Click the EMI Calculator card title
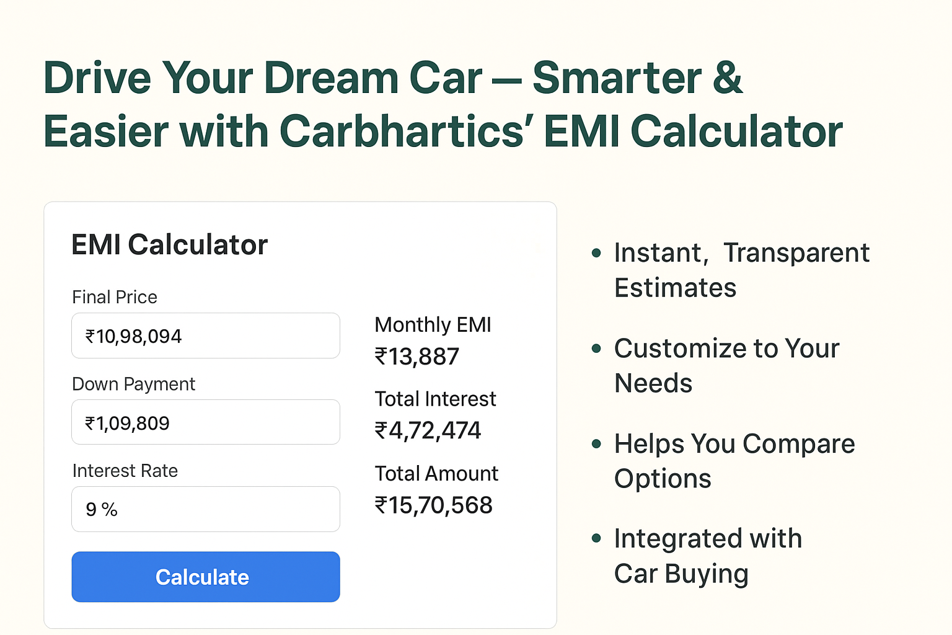This screenshot has width=952, height=635. coord(169,244)
